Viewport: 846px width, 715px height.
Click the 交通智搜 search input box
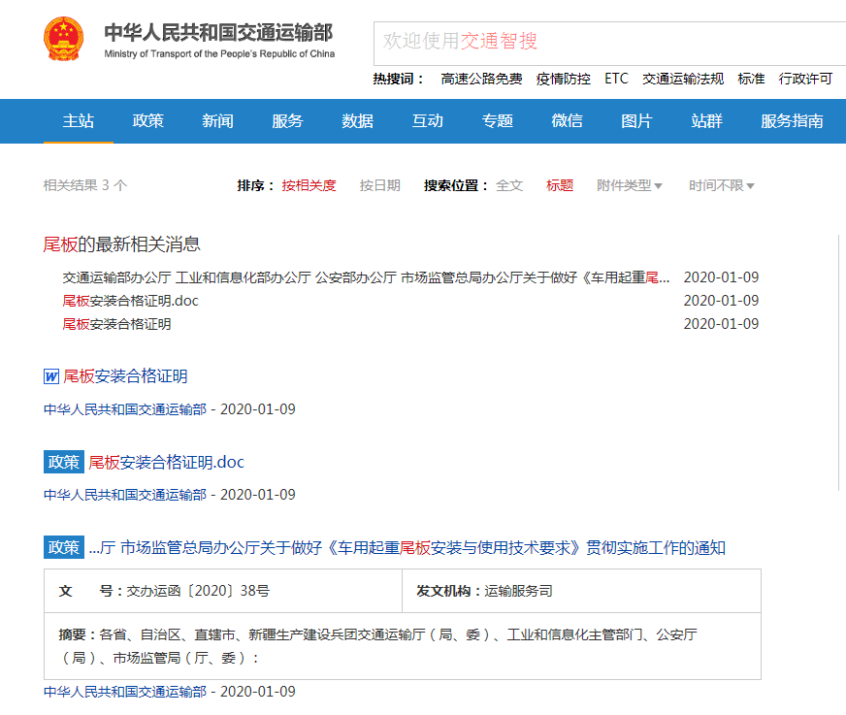(x=609, y=42)
